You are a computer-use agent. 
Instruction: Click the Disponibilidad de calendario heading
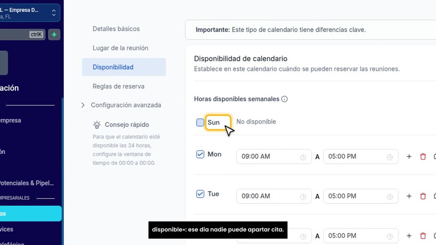click(x=241, y=59)
